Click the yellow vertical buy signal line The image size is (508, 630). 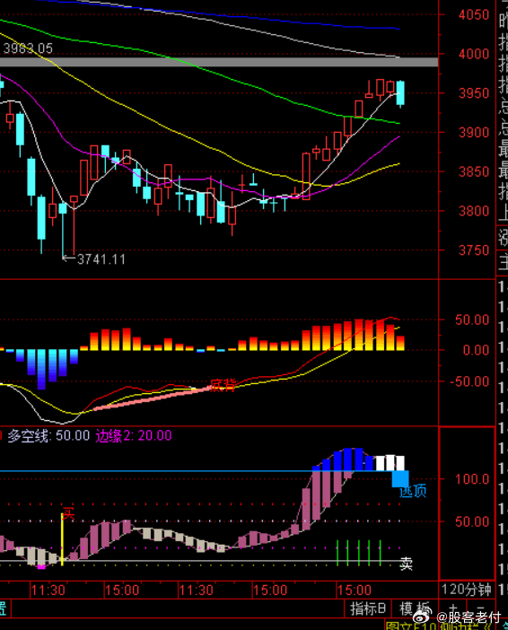(x=62, y=539)
